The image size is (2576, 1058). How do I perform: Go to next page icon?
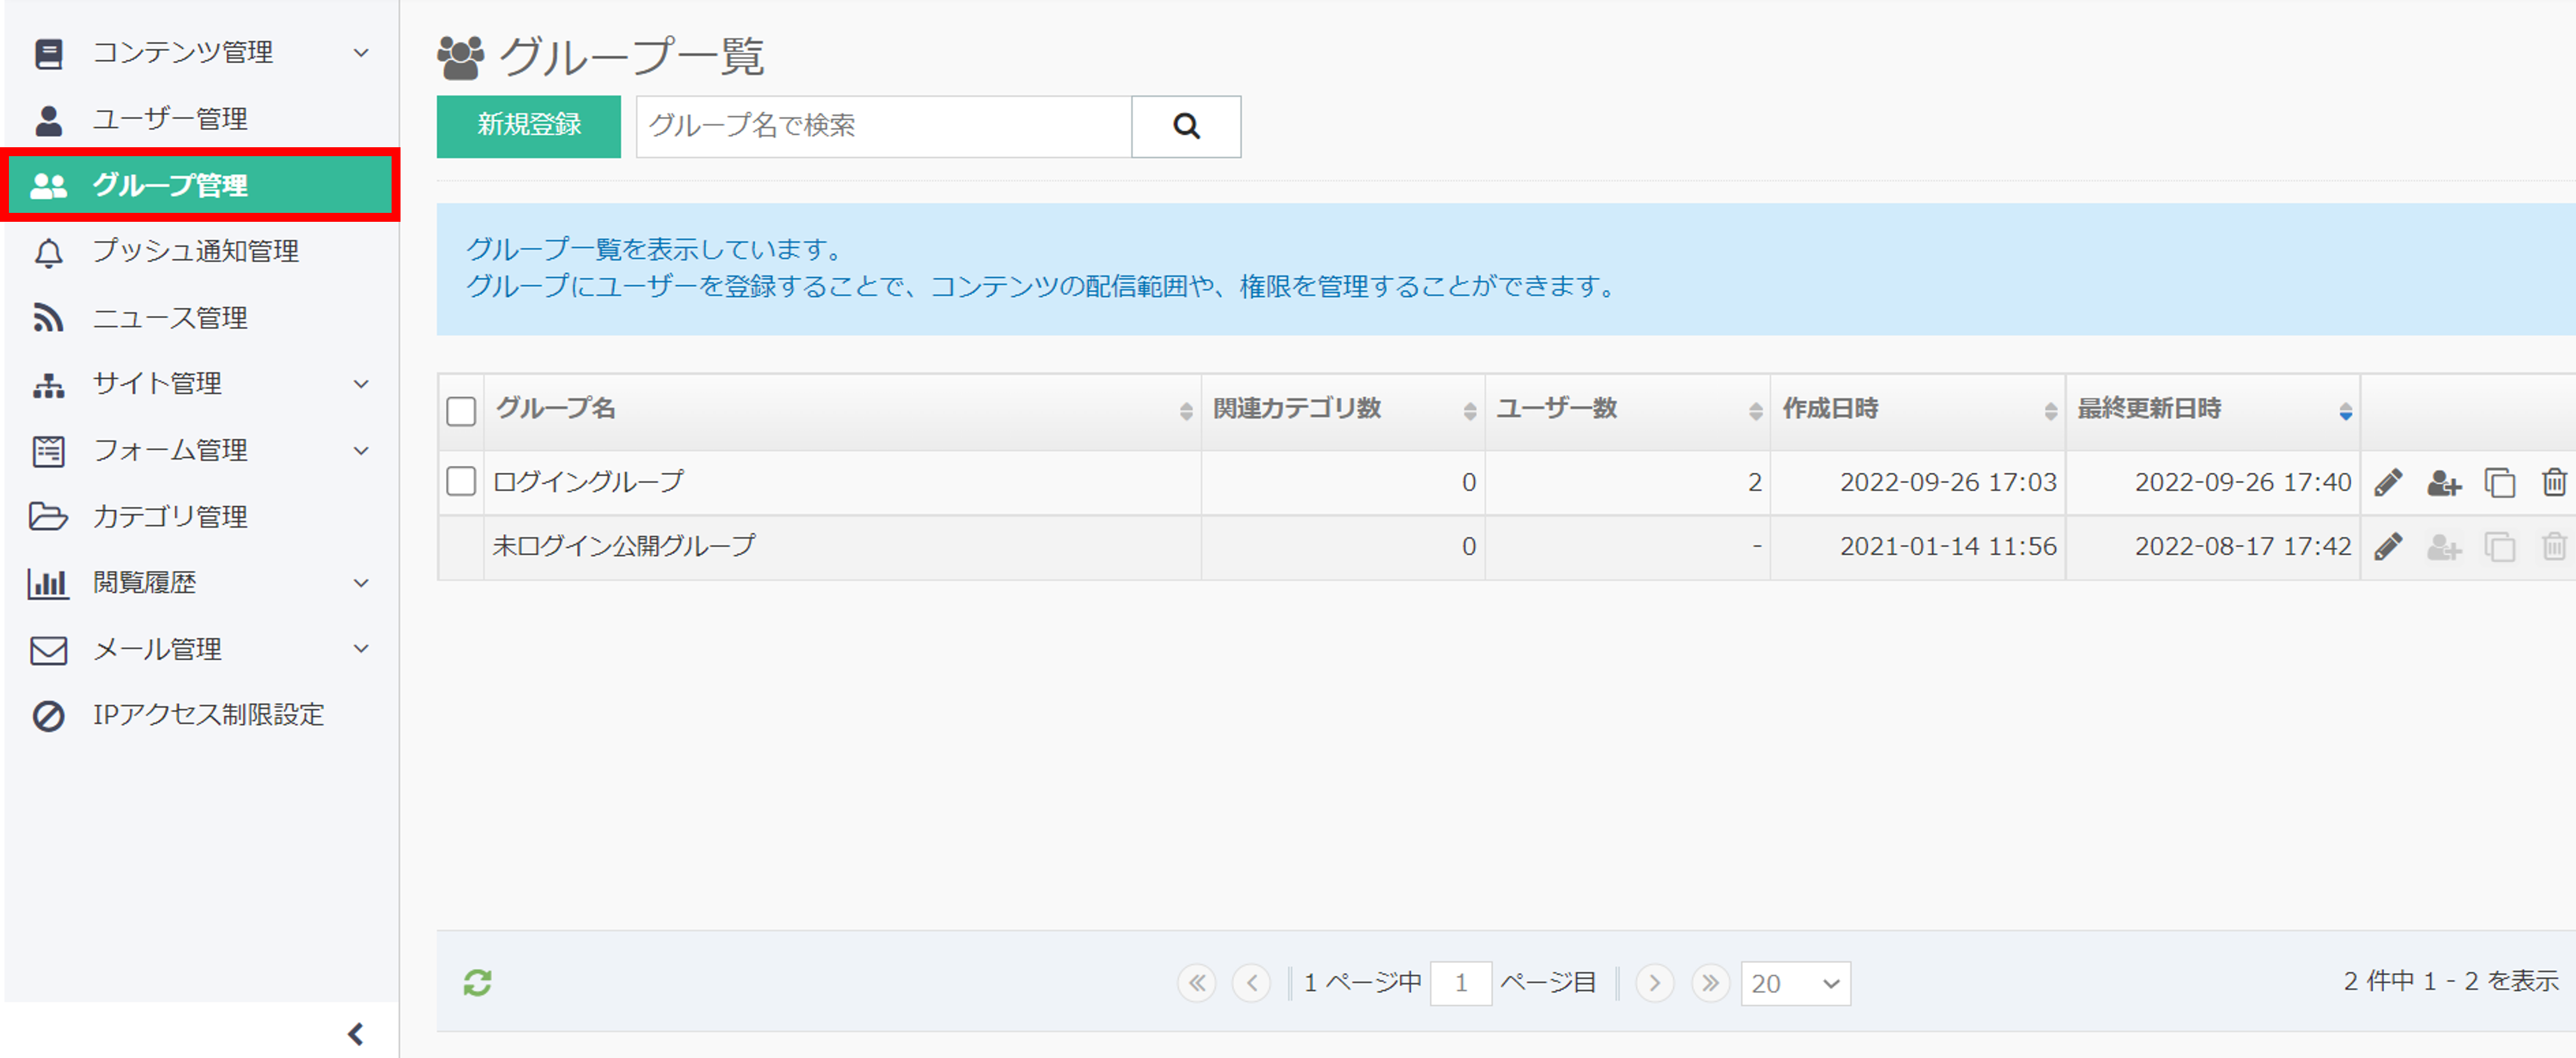[1655, 983]
